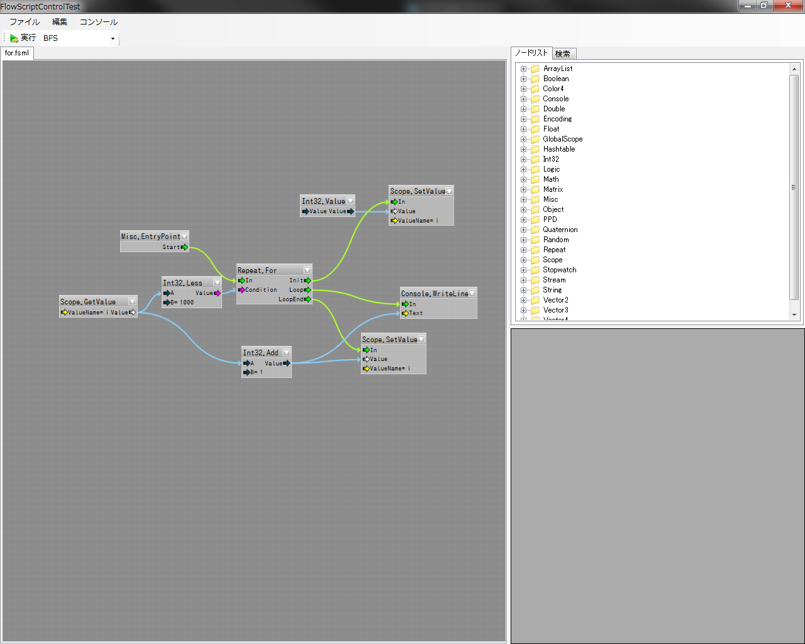Expand the Repeat folder in node list
This screenshot has height=644, width=805.
click(523, 250)
